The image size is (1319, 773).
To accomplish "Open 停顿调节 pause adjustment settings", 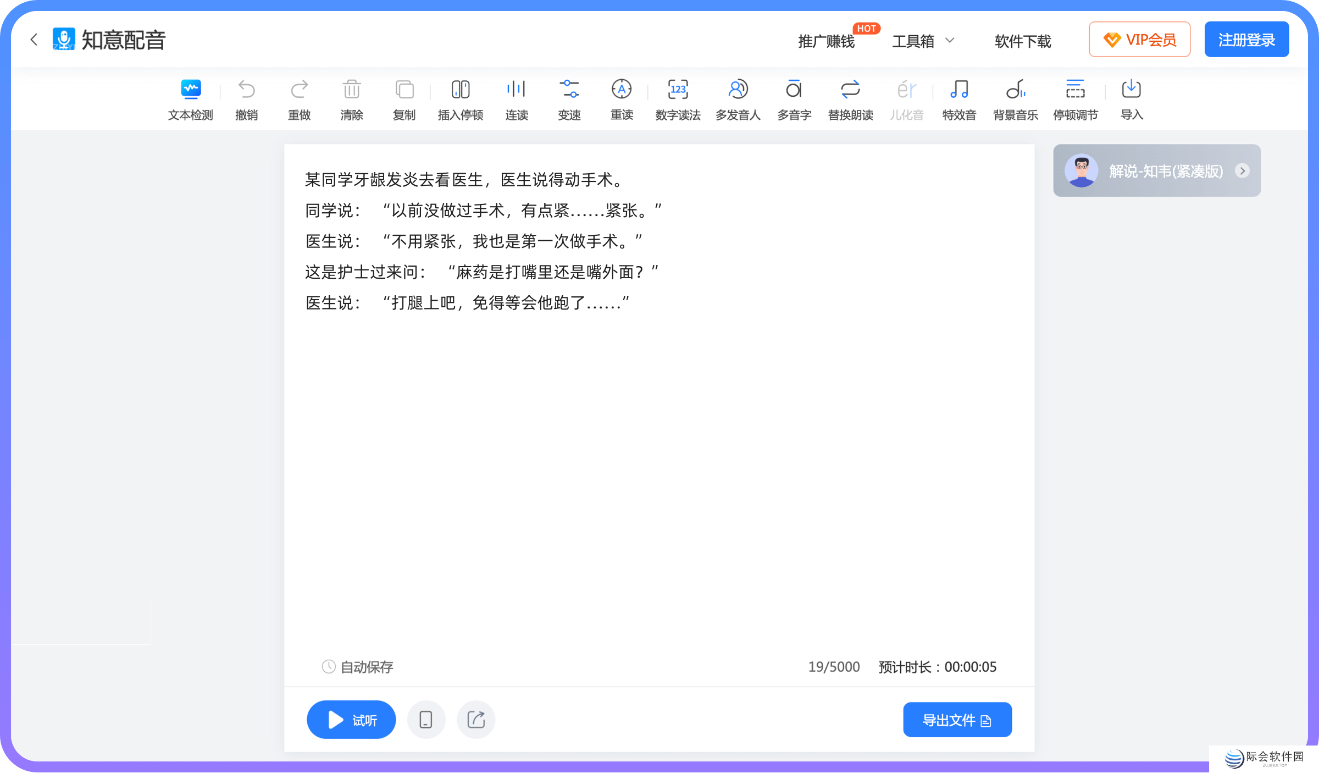I will (1075, 99).
